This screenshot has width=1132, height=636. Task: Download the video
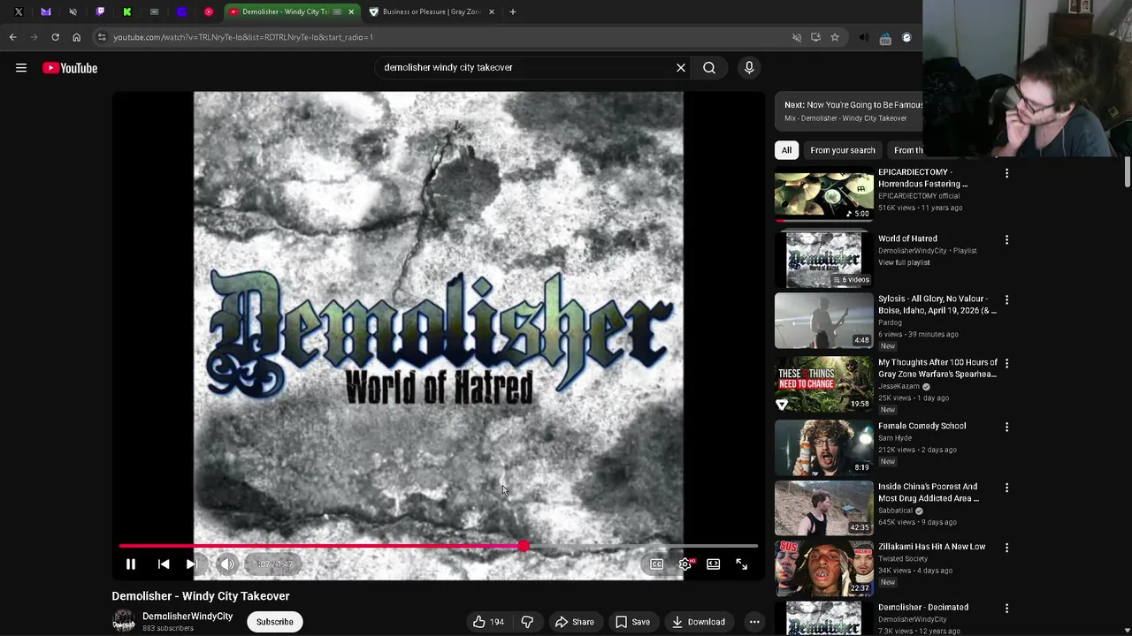point(698,622)
